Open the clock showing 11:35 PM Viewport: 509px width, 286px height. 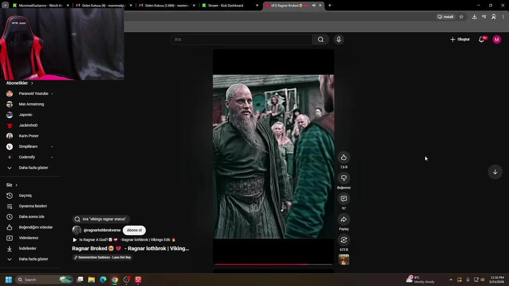(497, 280)
